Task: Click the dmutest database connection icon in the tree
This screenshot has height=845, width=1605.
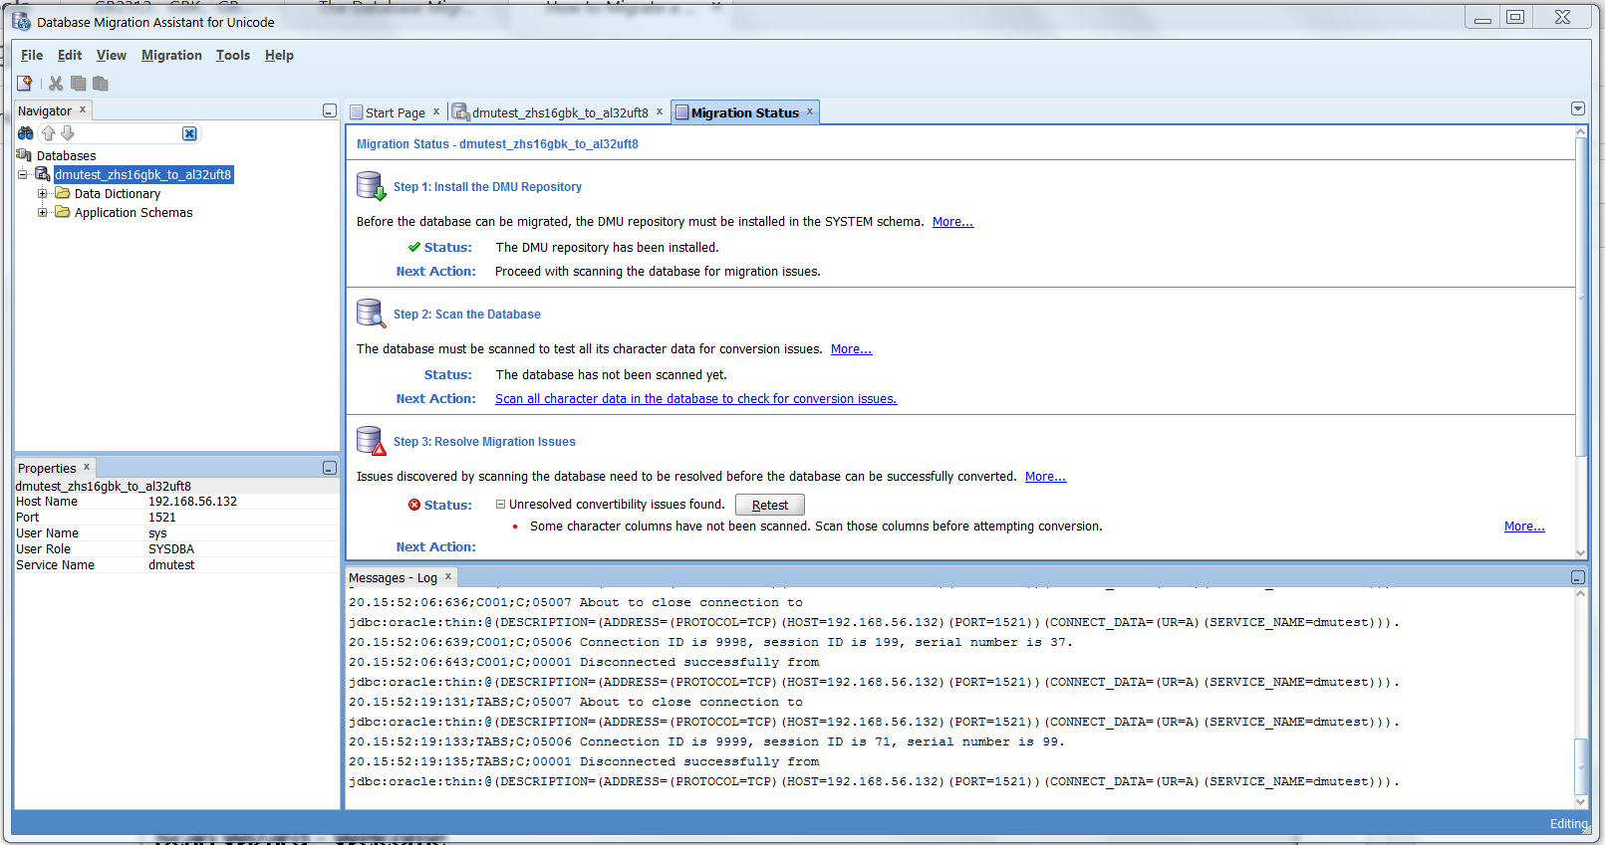Action: (x=43, y=174)
